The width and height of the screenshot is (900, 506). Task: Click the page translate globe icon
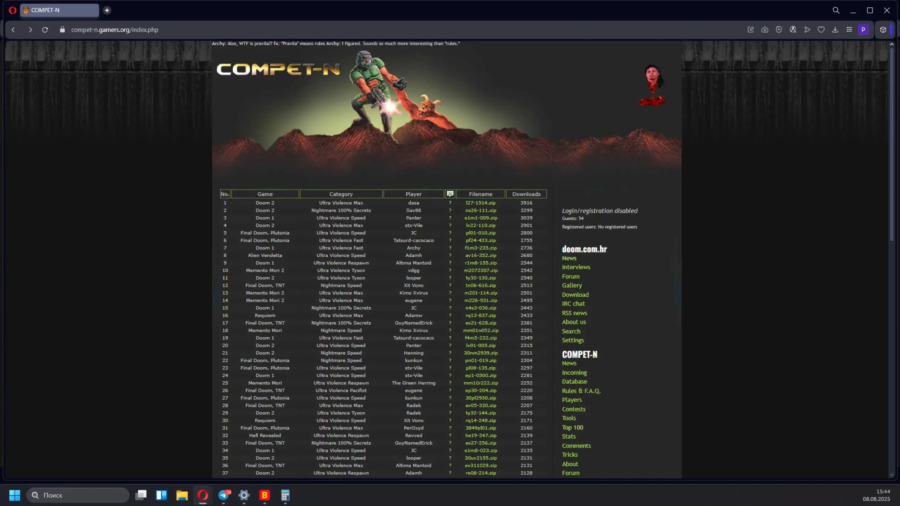pyautogui.click(x=793, y=30)
